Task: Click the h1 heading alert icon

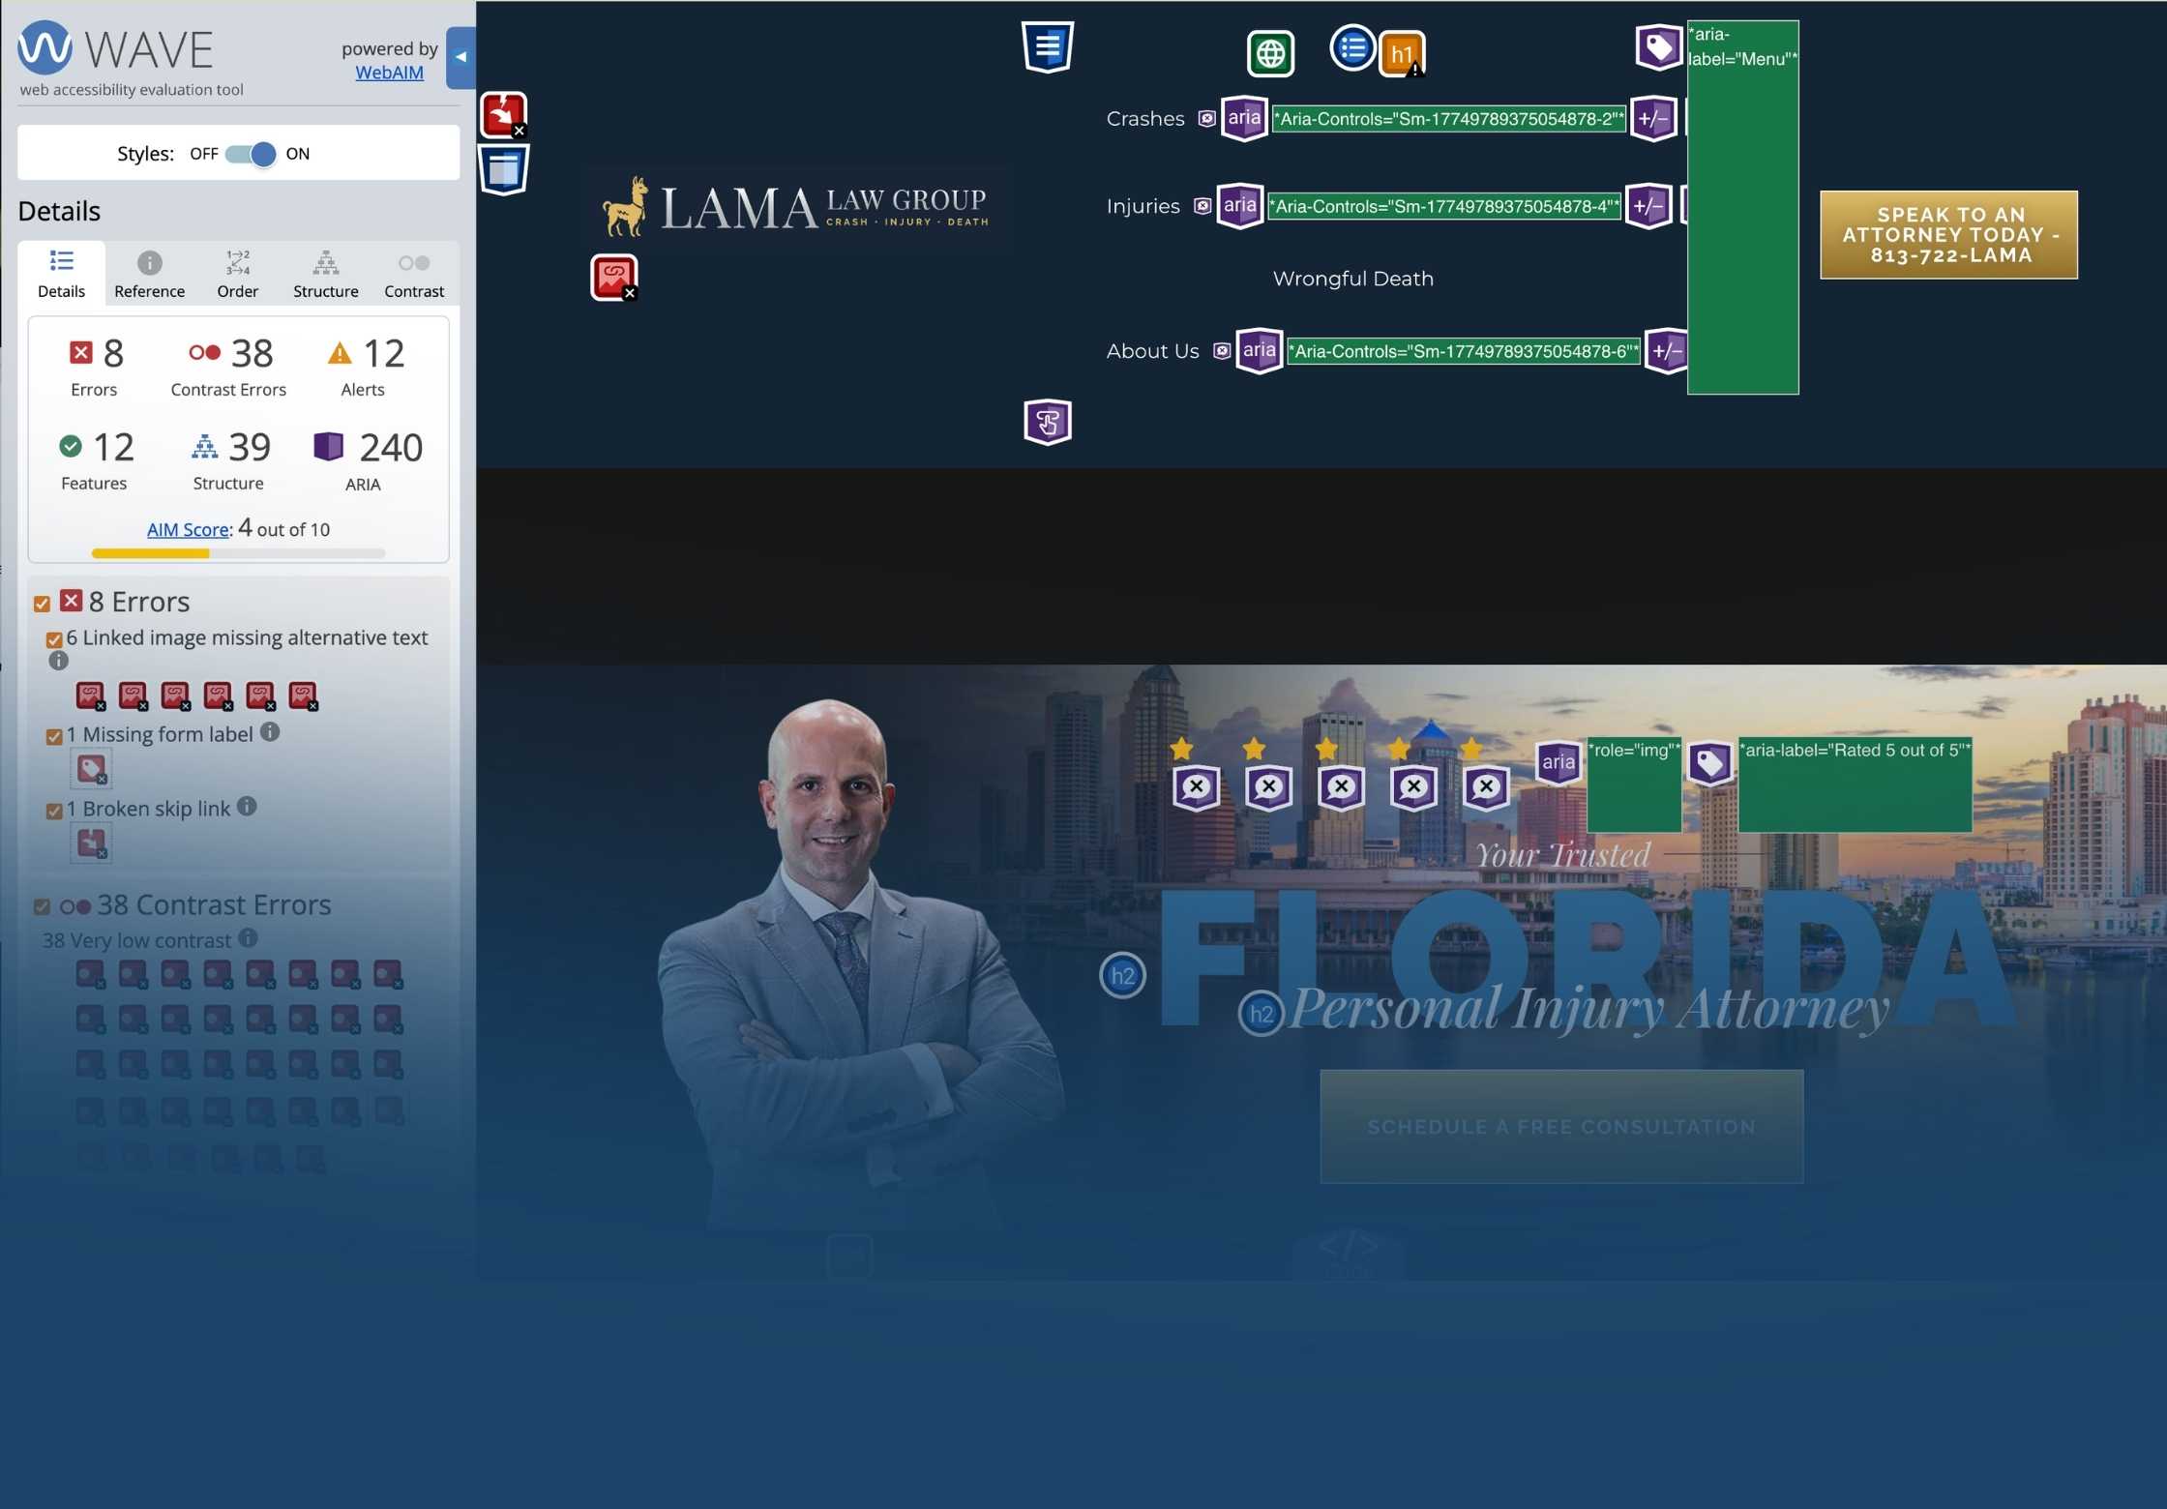Action: [x=1401, y=54]
